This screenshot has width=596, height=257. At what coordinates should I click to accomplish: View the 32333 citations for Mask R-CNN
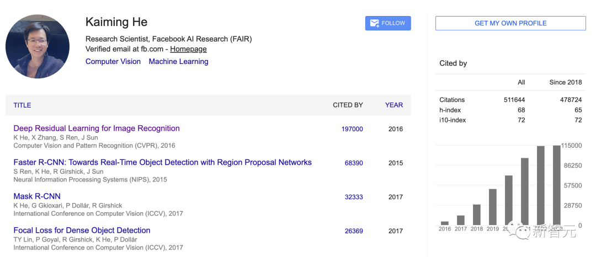point(354,197)
